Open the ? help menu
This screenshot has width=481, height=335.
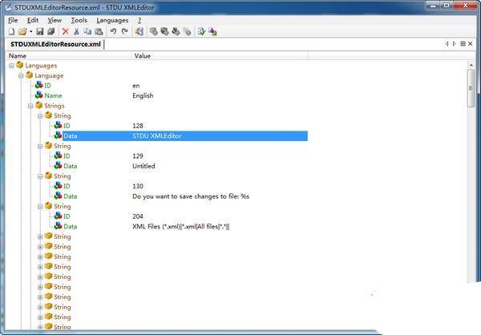coord(139,20)
